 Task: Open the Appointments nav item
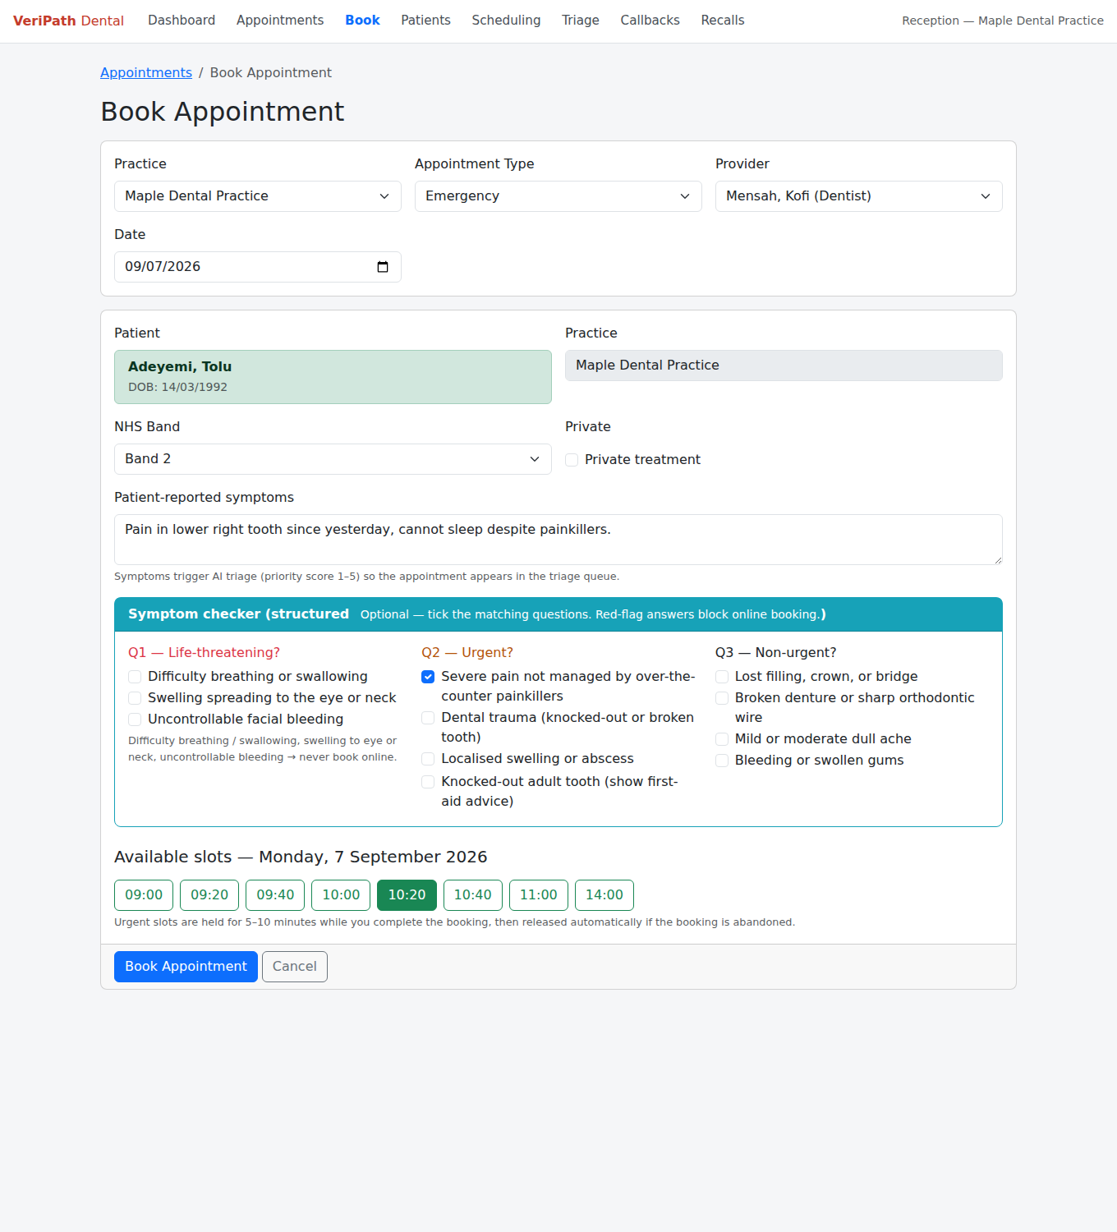[x=280, y=21]
